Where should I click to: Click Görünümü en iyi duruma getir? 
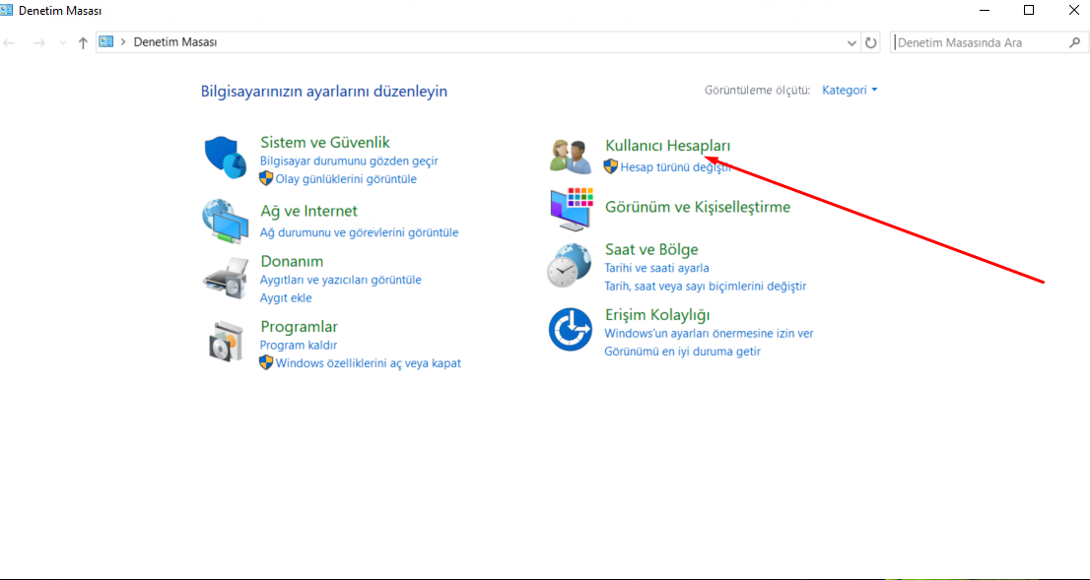click(x=683, y=352)
